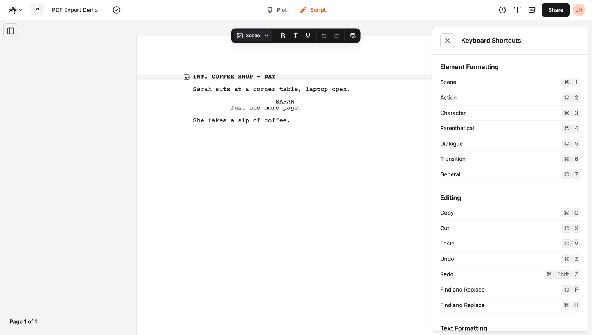Click the undo arrow in toolbar

pyautogui.click(x=324, y=36)
